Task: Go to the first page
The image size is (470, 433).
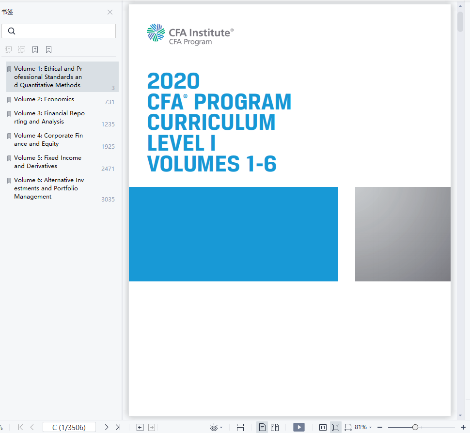Action: tap(20, 427)
